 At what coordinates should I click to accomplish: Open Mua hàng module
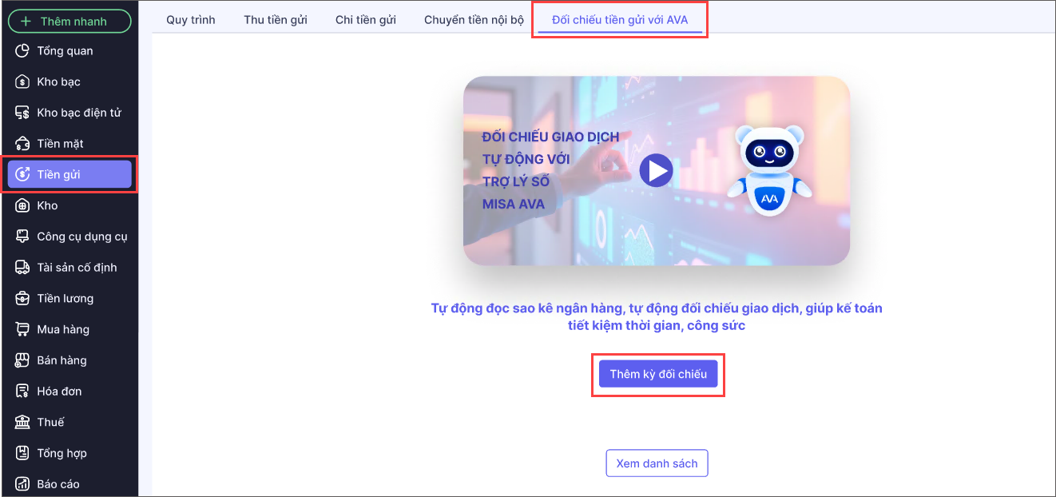pos(69,329)
